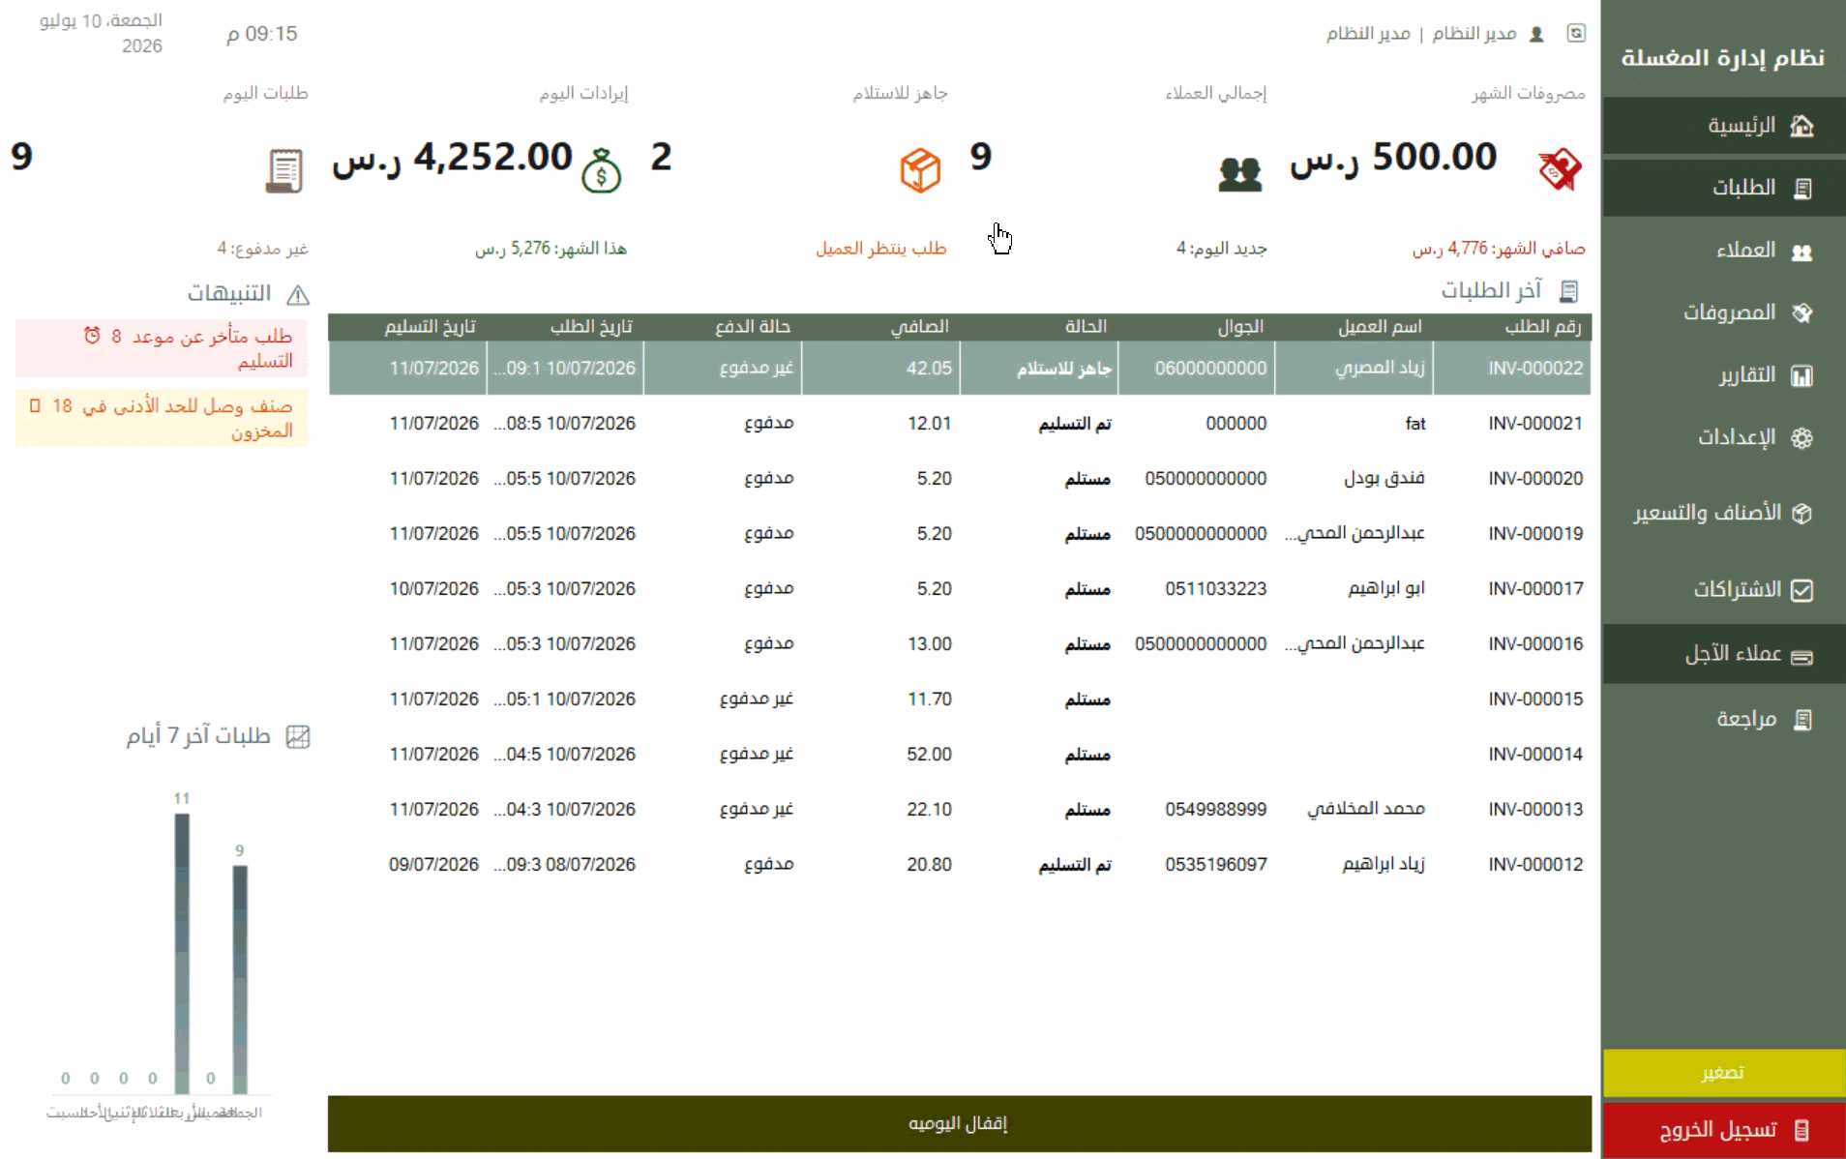Select order INV-000022
This screenshot has width=1846, height=1159.
[959, 368]
